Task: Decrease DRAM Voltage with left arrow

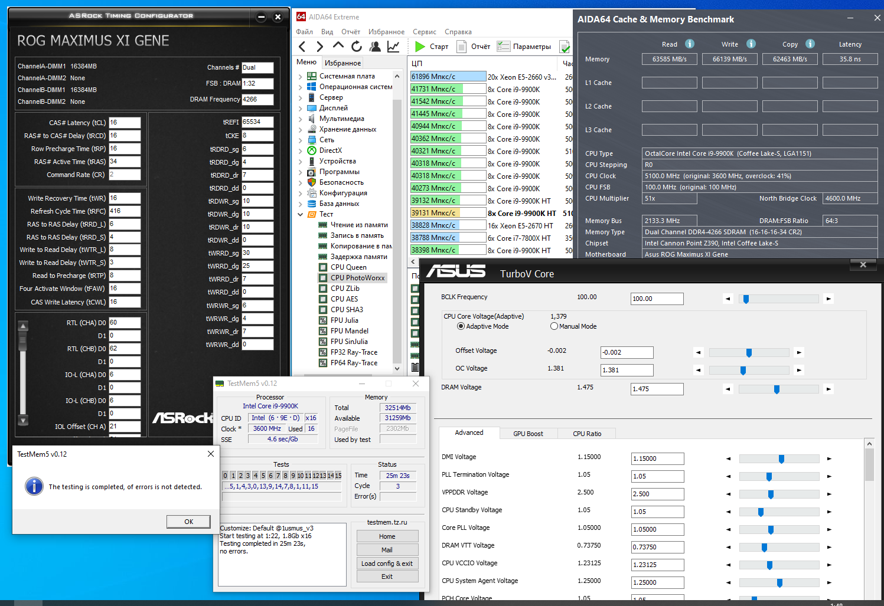Action: pos(728,389)
